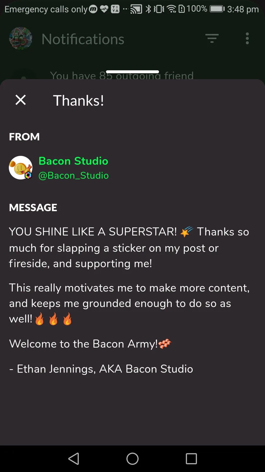265x472 pixels.
Task: Open the Android recent apps button
Action: pyautogui.click(x=191, y=459)
